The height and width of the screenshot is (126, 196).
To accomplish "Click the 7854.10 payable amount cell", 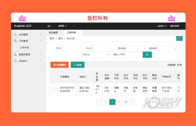I will [107, 89].
